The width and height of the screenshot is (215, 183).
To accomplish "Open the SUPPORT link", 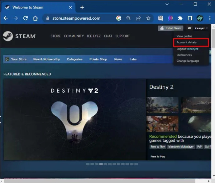I will pos(122,36).
